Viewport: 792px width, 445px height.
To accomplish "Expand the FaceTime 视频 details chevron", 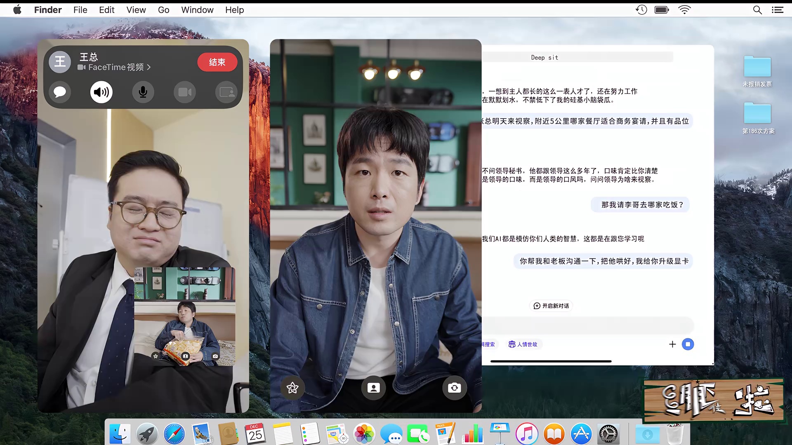I will [149, 67].
